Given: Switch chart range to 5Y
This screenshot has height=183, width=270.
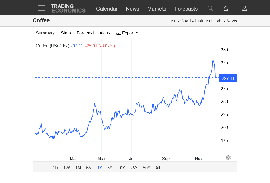Looking at the screenshot, I should pos(110,168).
